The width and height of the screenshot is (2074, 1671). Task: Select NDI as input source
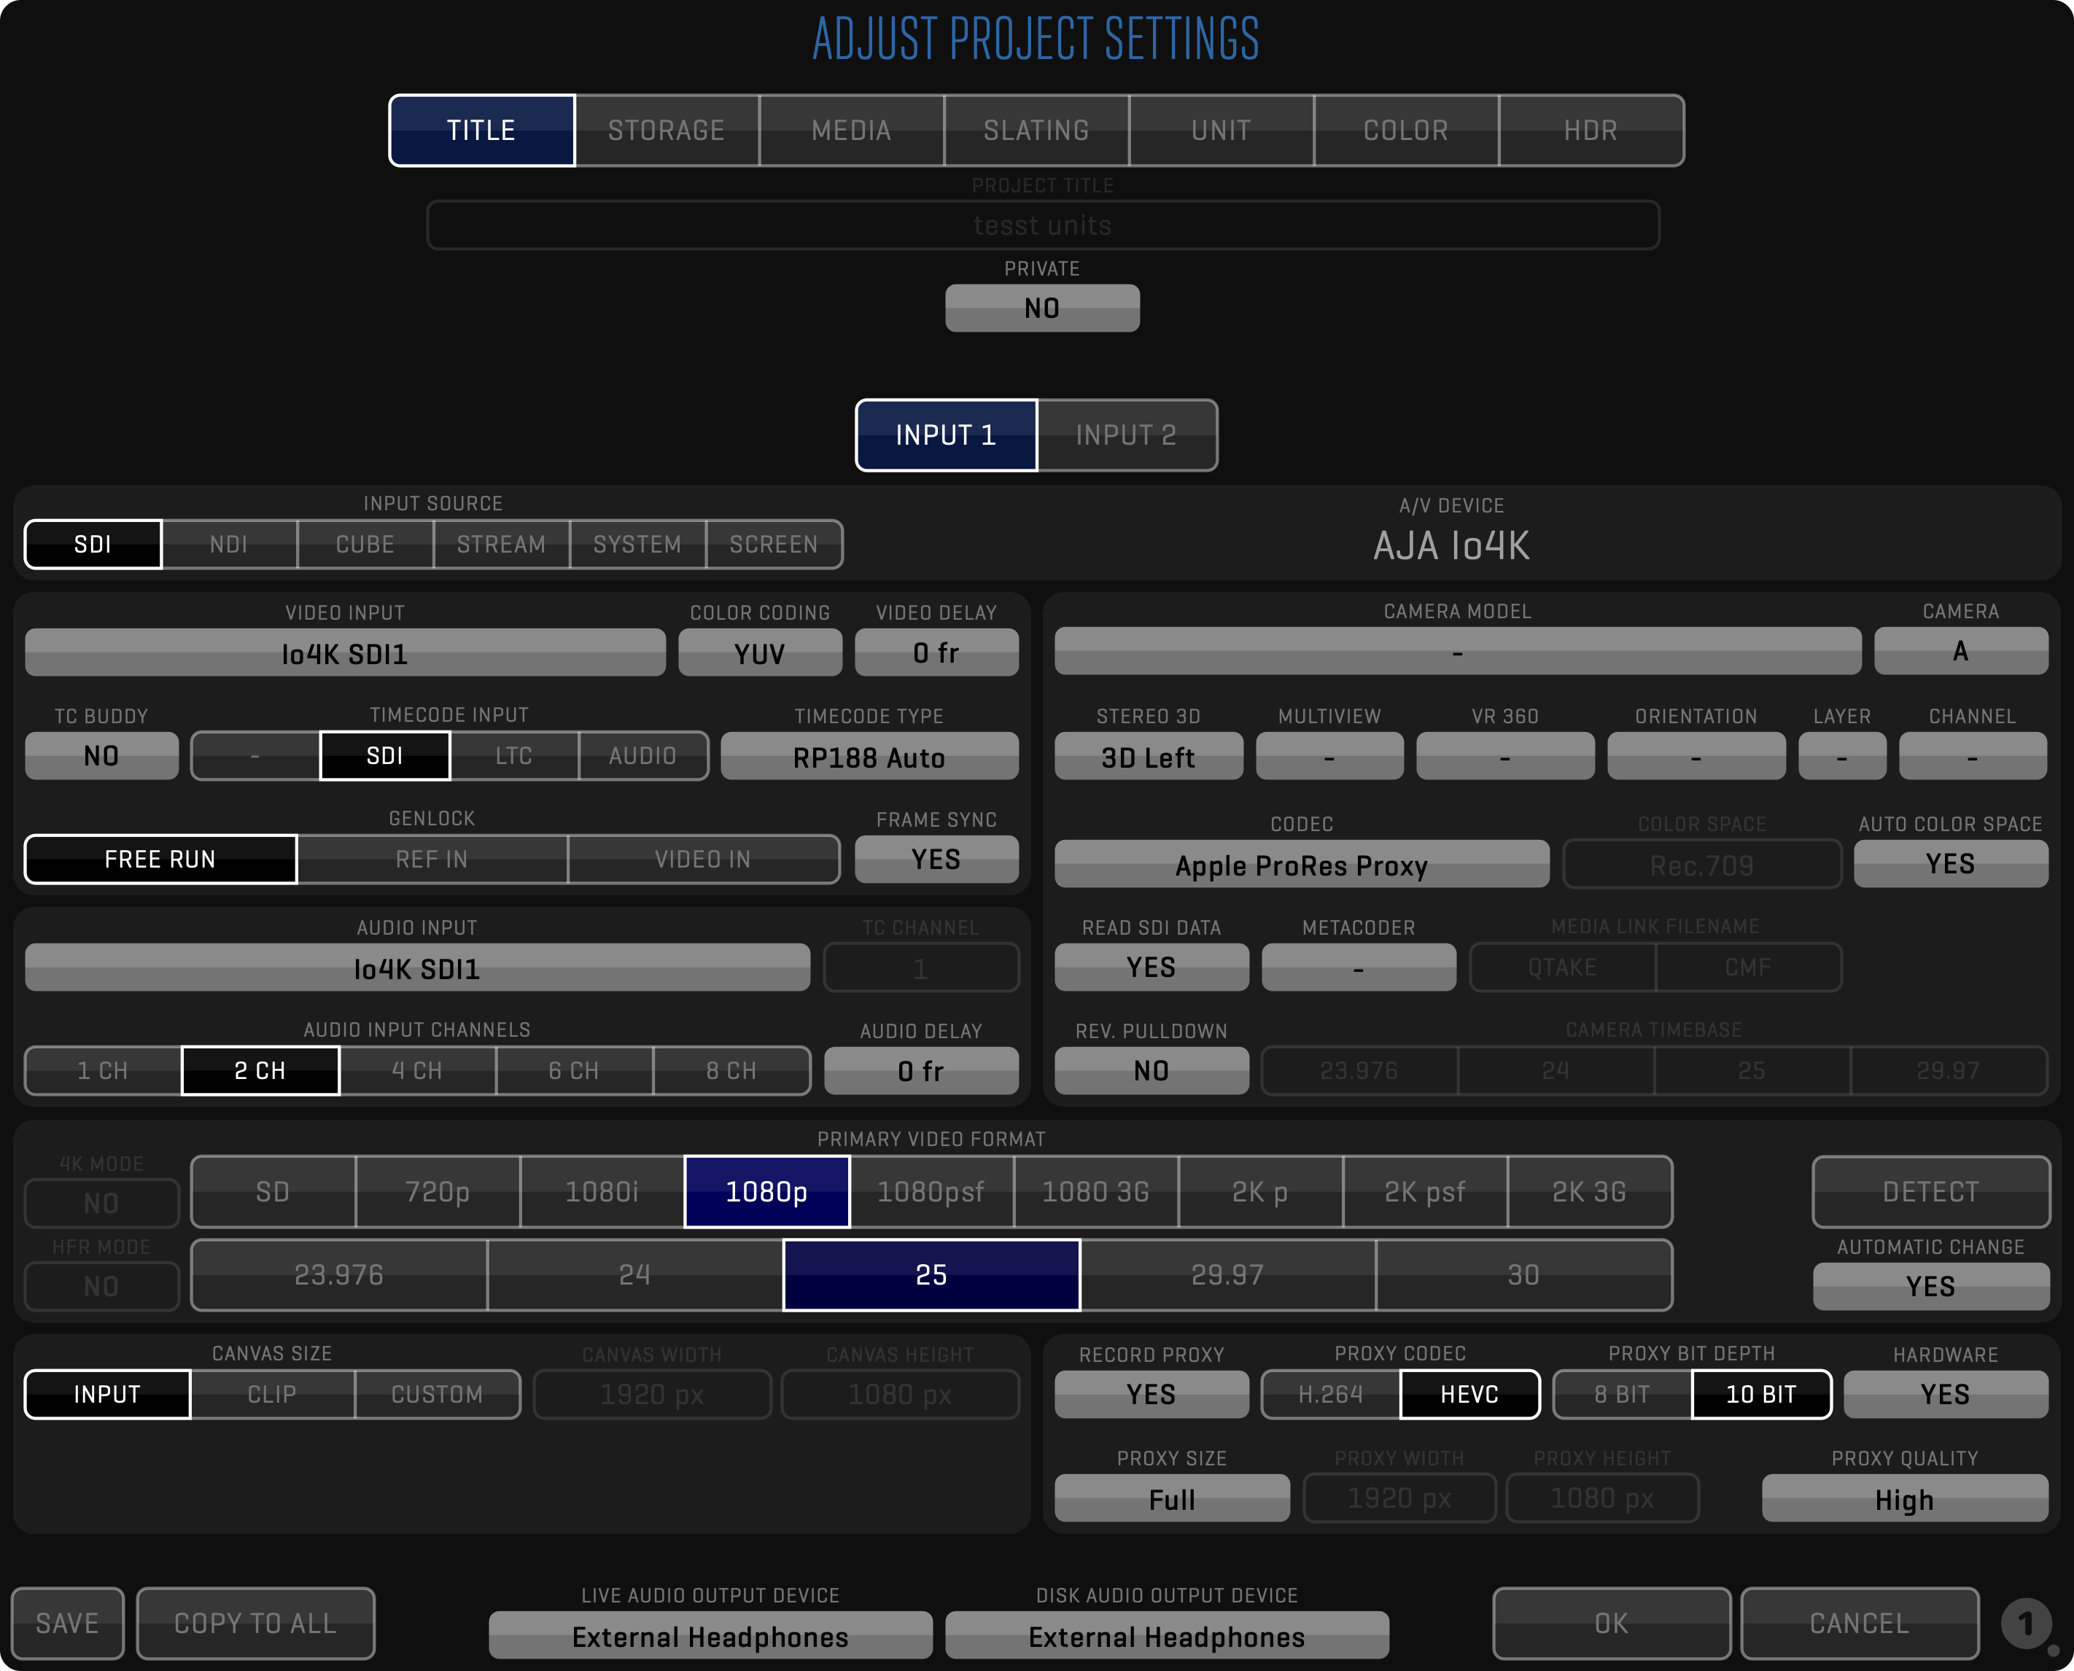[229, 545]
